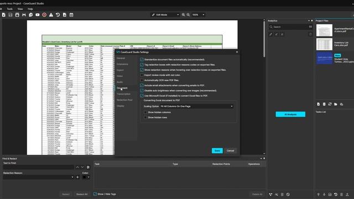This screenshot has height=199, width=354.
Task: Click the Delete All button
Action: 257,194
